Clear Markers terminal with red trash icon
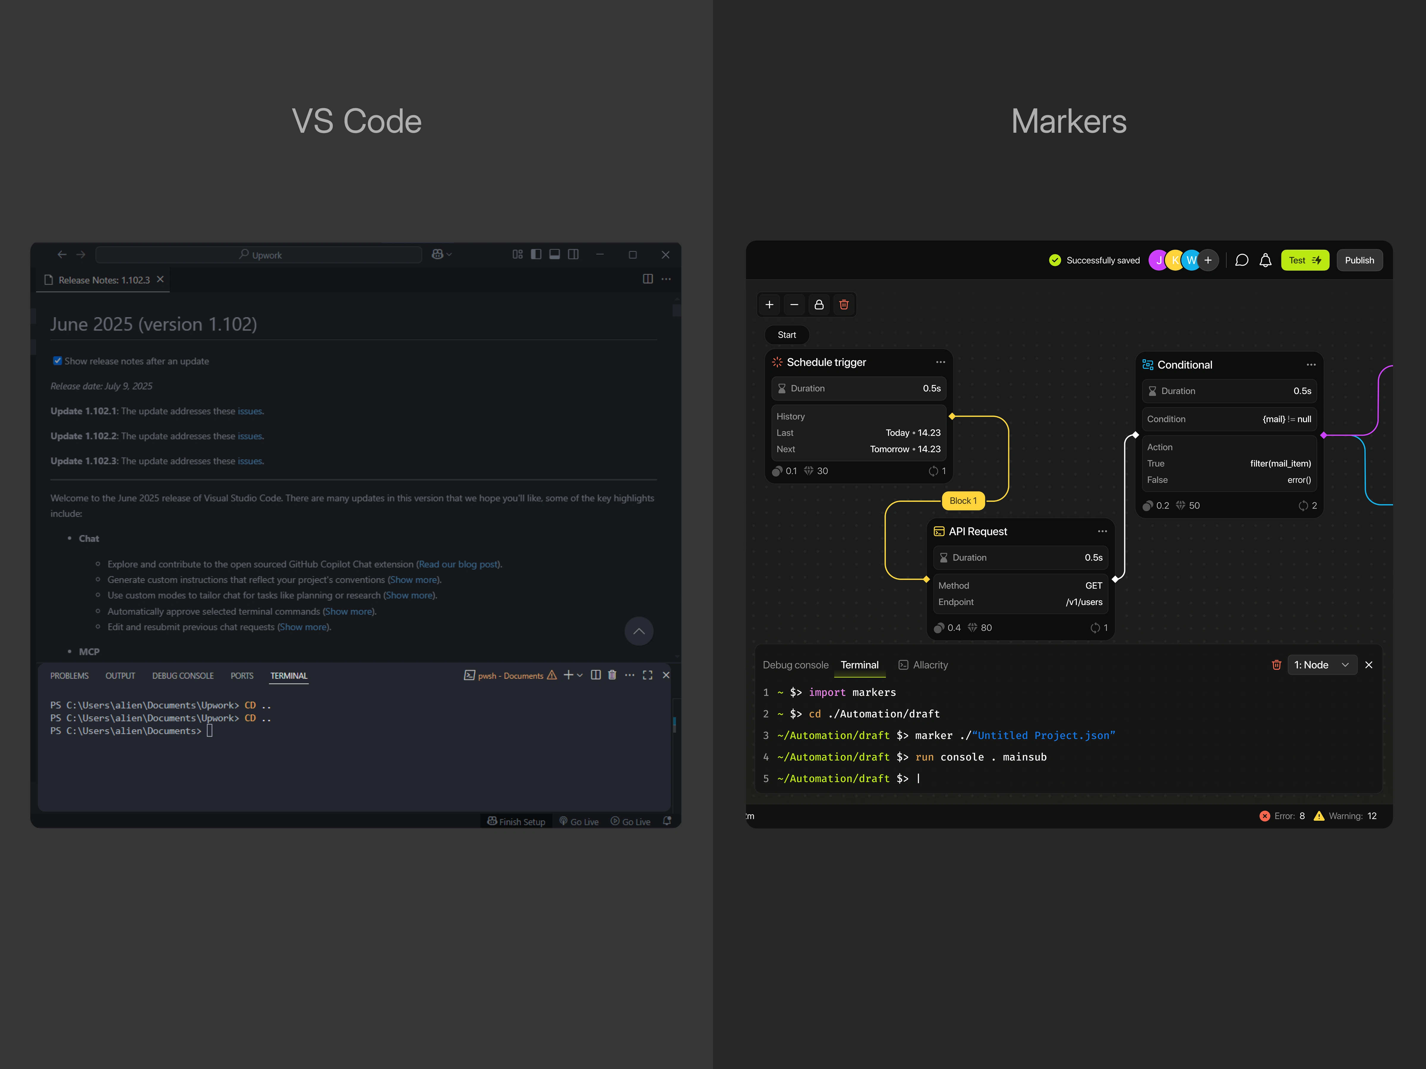Image resolution: width=1426 pixels, height=1069 pixels. point(1277,665)
